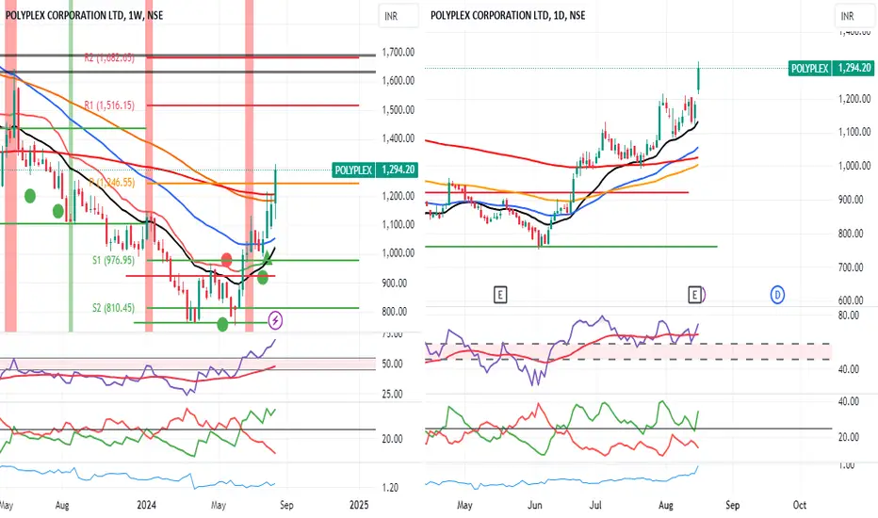Image resolution: width=878 pixels, height=518 pixels.
Task: Click the blue D dividend marker on daily chart
Action: point(777,295)
